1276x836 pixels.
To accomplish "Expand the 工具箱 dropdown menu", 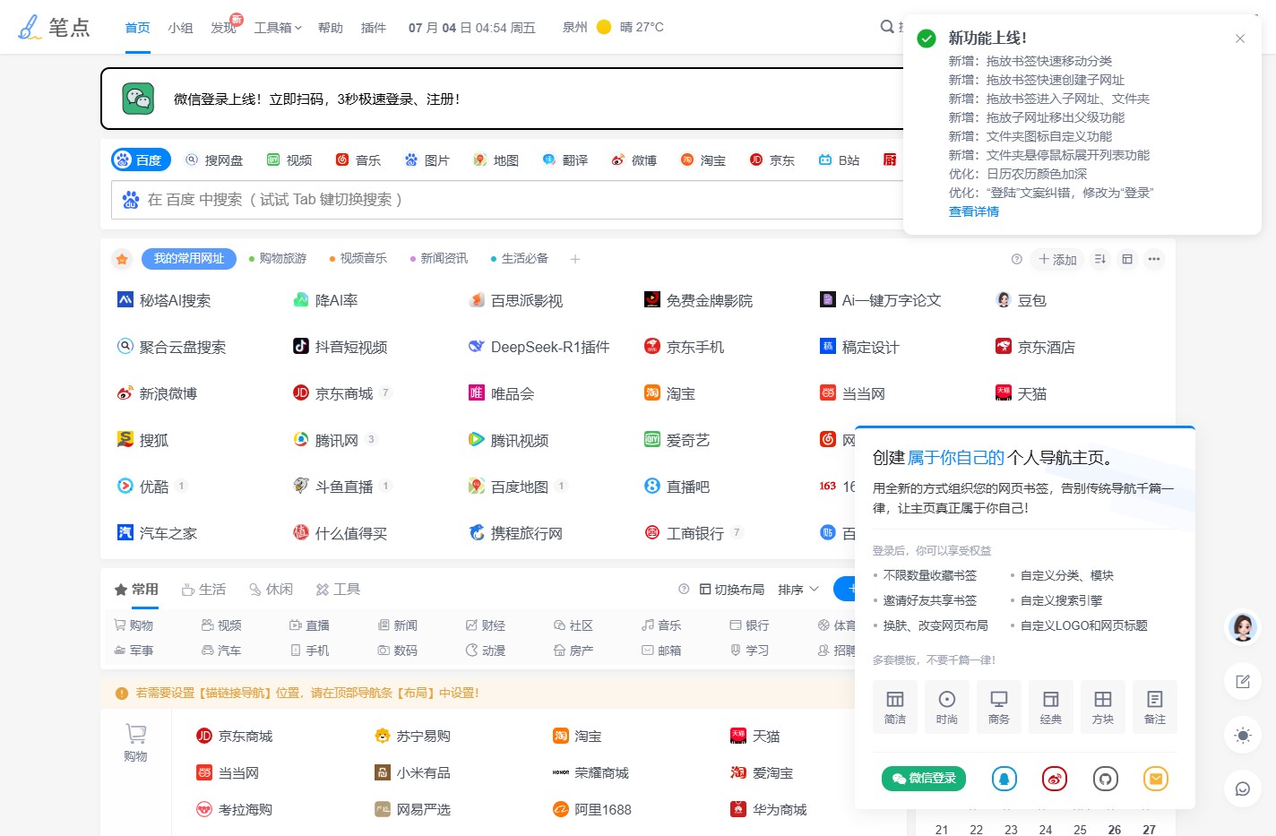I will (x=278, y=28).
